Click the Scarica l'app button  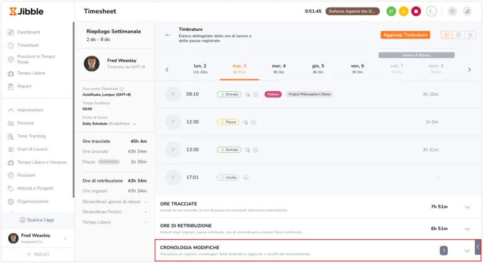point(36,220)
